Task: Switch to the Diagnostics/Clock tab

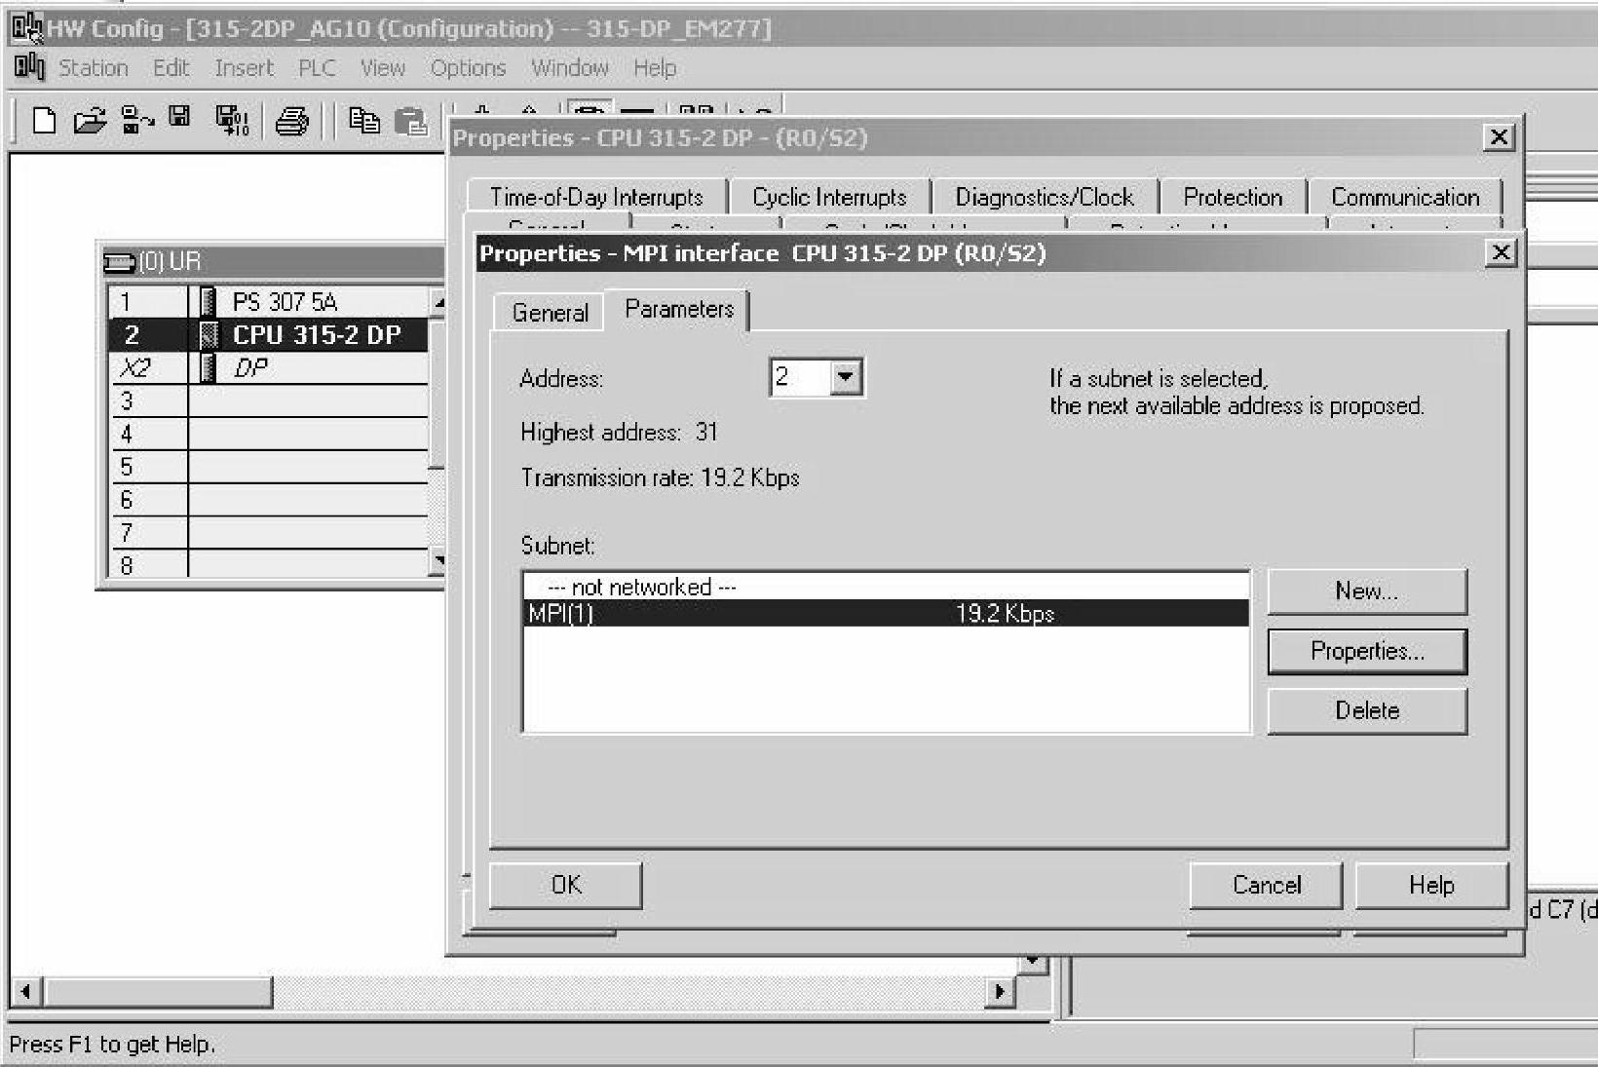Action: [x=1045, y=197]
